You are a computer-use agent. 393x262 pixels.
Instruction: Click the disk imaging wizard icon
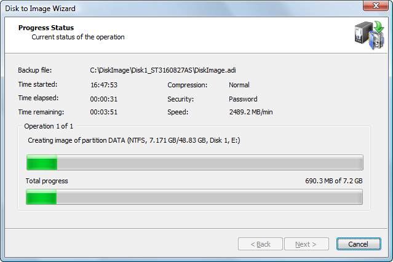coord(368,35)
